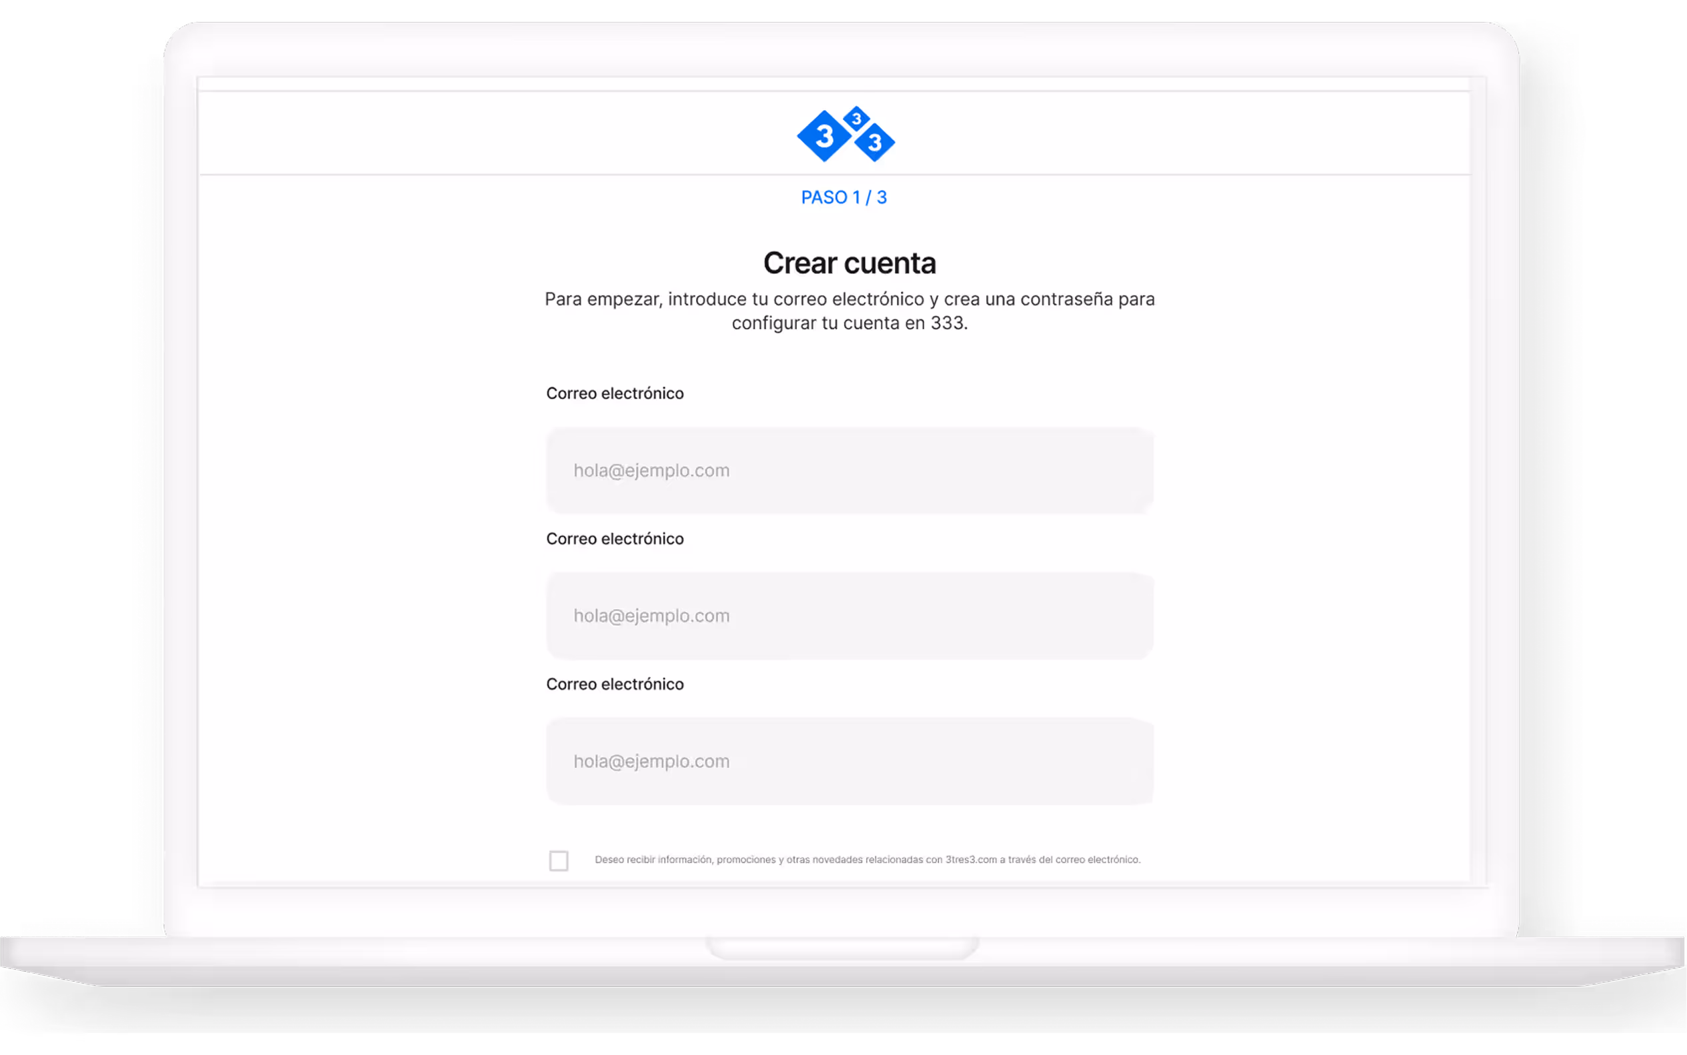Click the 'Deseo recibir información' consent text

point(653,860)
